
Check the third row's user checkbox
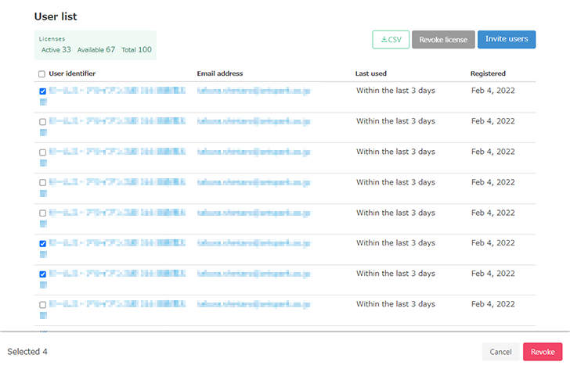click(42, 152)
